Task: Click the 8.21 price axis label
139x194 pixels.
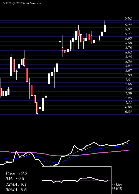Action: (x=128, y=66)
